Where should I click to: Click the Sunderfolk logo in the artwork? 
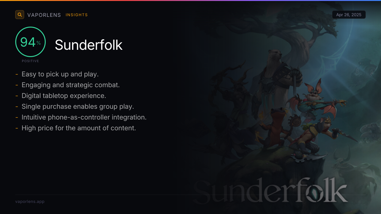(x=270, y=191)
